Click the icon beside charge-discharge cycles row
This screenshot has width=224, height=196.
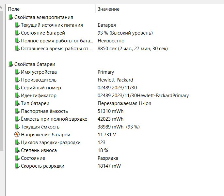(17, 143)
